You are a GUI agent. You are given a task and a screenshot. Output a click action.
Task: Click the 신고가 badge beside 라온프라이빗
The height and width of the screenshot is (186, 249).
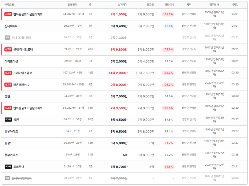pos(8,85)
